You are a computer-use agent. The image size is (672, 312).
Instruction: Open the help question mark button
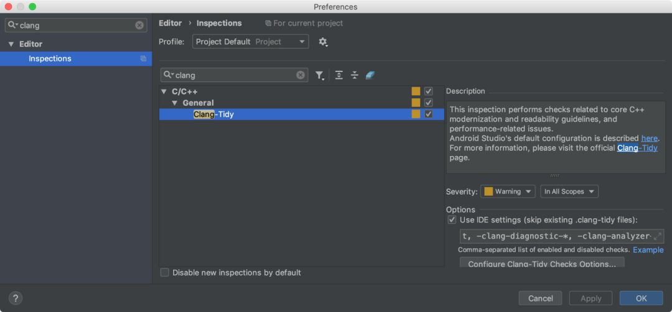[16, 298]
